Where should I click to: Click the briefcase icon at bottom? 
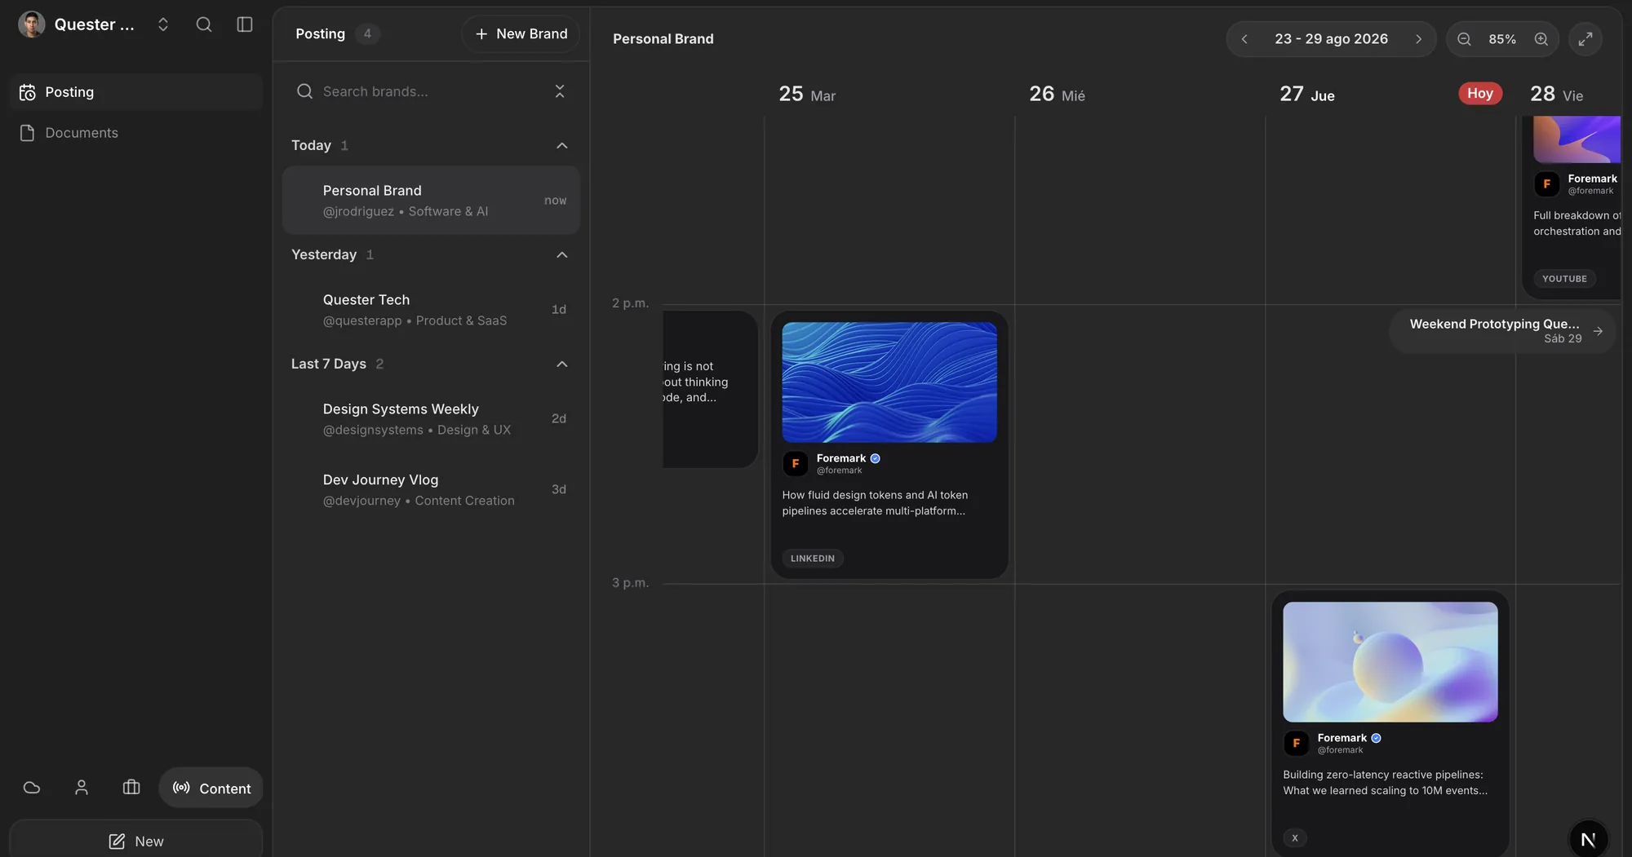tap(131, 788)
